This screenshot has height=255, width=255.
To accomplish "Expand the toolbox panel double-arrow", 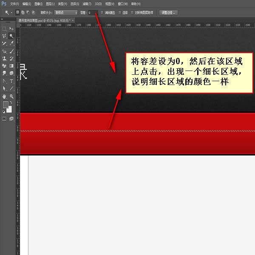I will (x=2, y=19).
